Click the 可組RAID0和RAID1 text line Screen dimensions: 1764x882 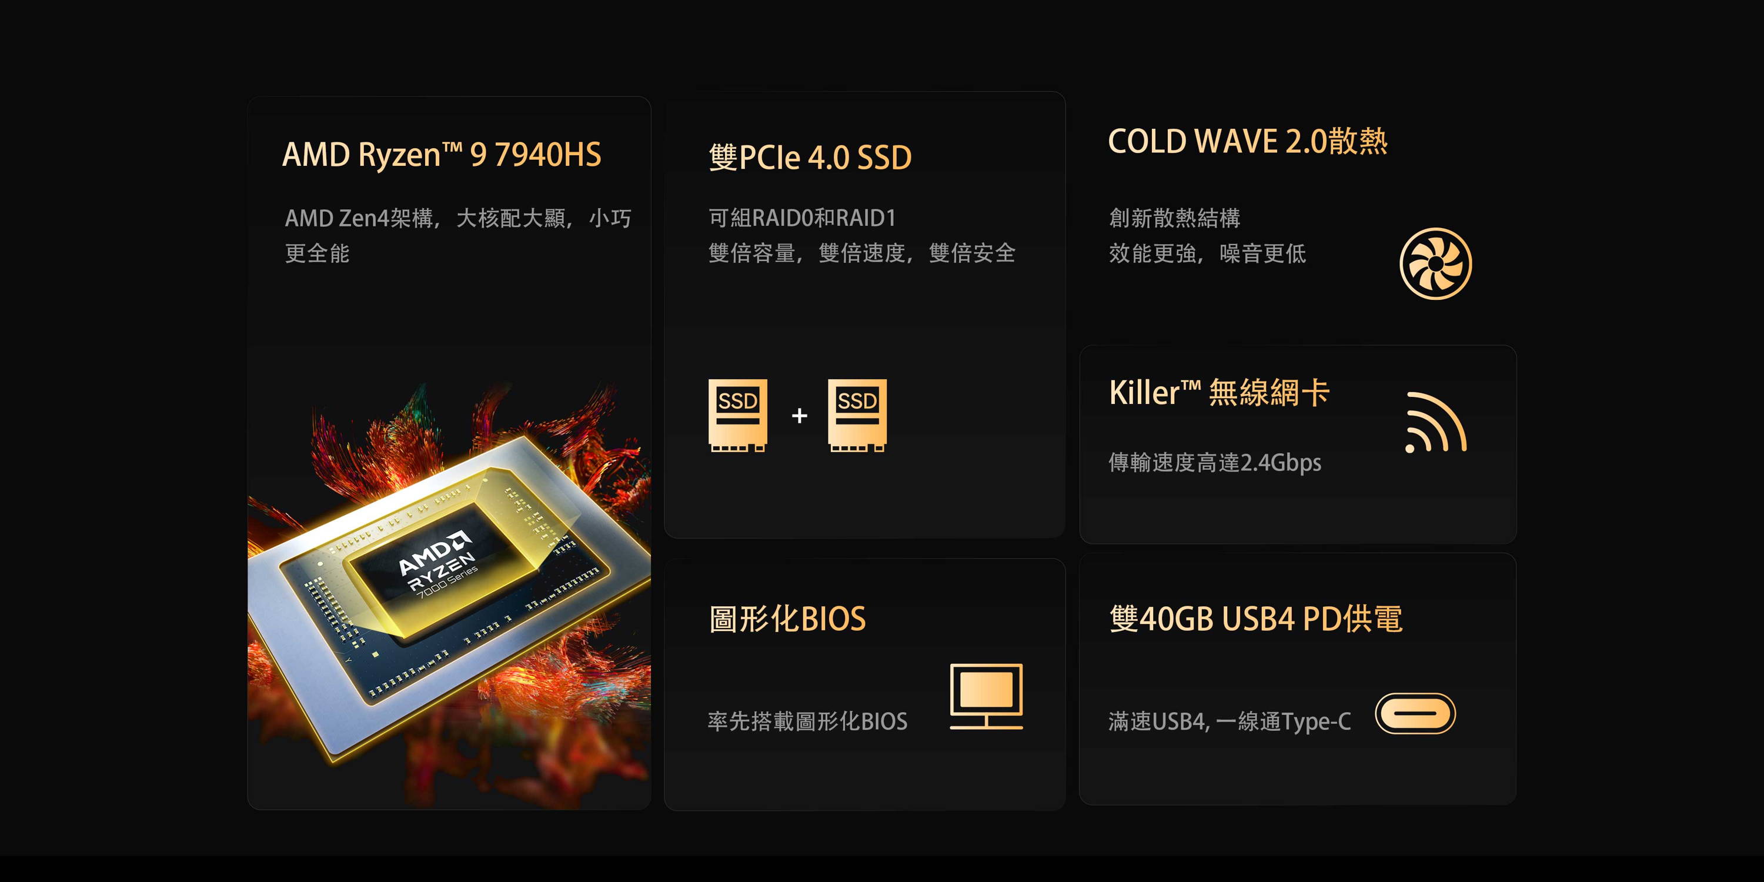click(x=802, y=218)
